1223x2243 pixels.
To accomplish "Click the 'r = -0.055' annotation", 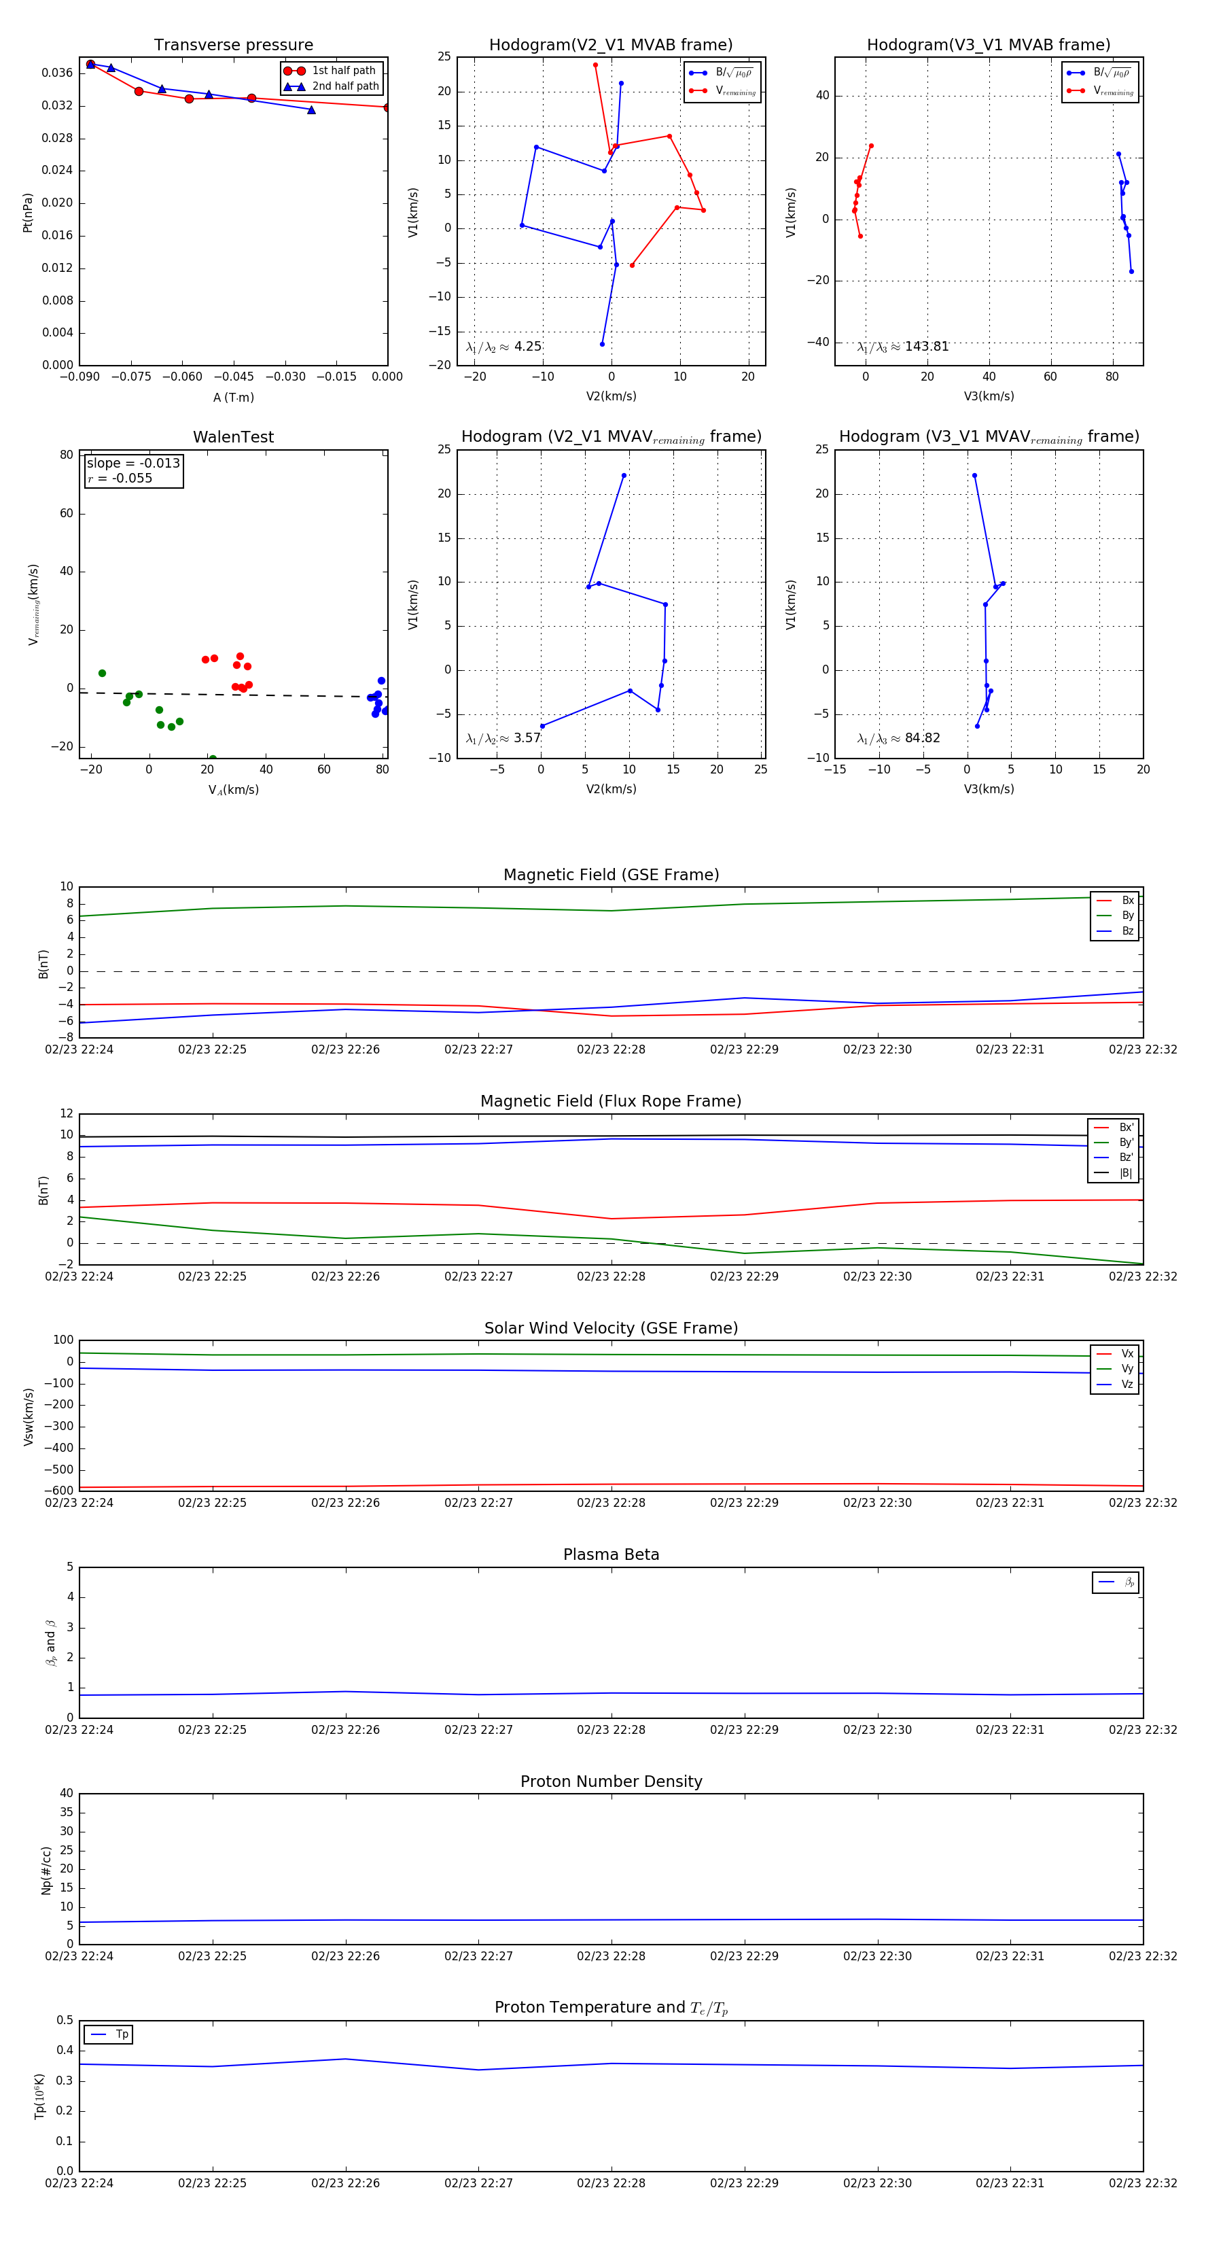I will click(x=120, y=478).
